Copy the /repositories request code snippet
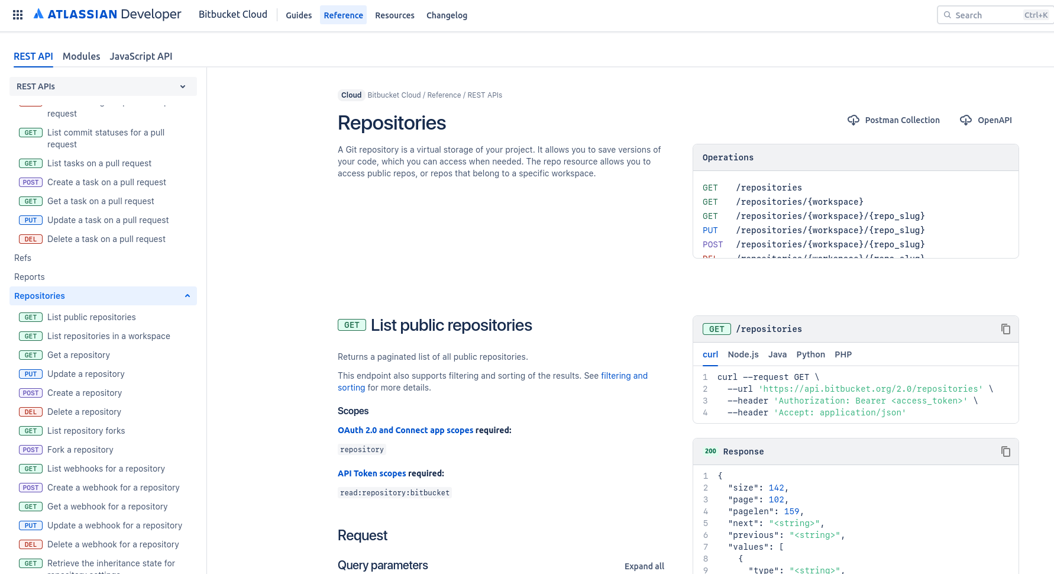 coord(1005,329)
